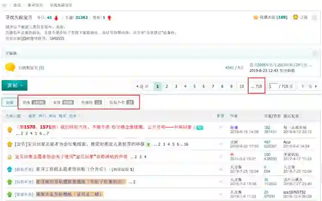Open the [公告] 宝贝回家志愿者协会 thread
This screenshot has width=322, height=201.
(x=80, y=144)
